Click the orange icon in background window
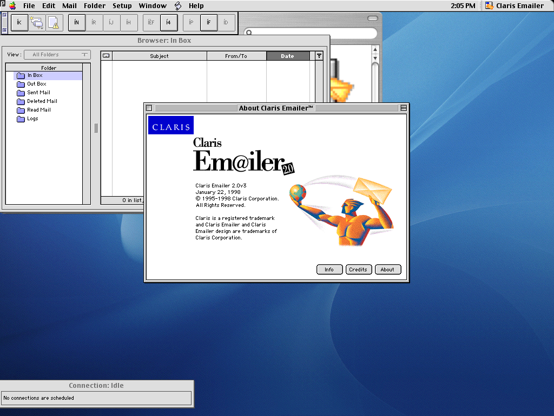This screenshot has height=416, width=554. coord(341,90)
